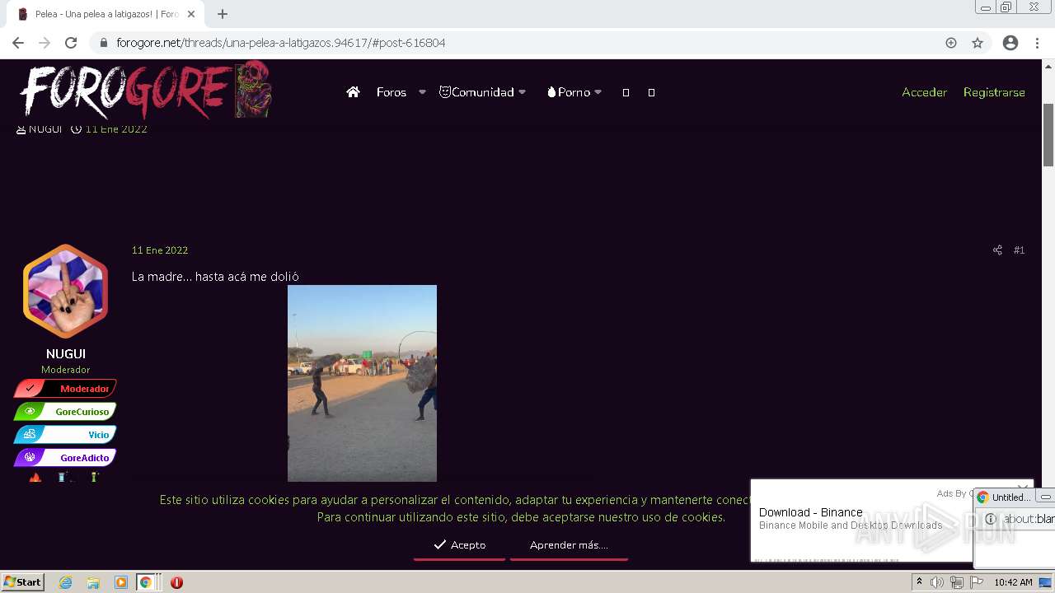
Task: Show hidden tray icons arrow
Action: pyautogui.click(x=919, y=582)
